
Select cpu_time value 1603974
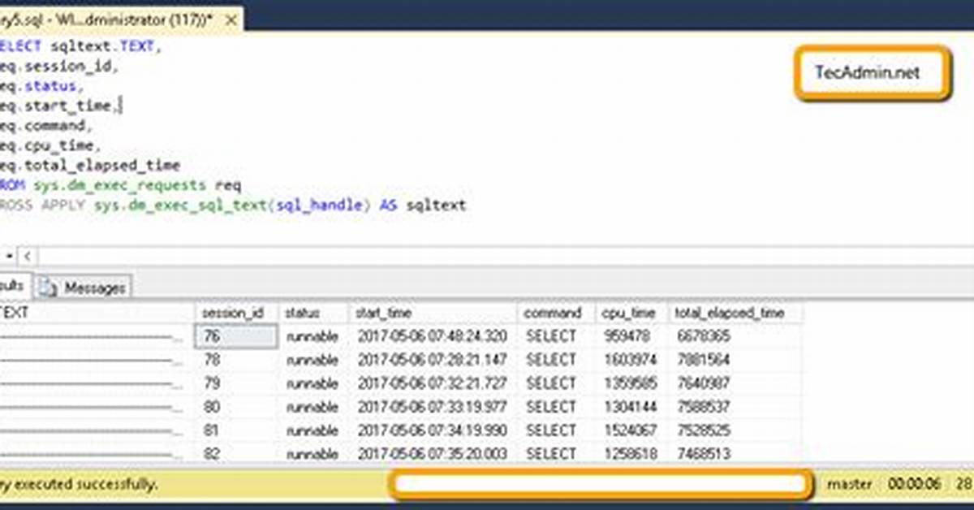click(x=631, y=360)
